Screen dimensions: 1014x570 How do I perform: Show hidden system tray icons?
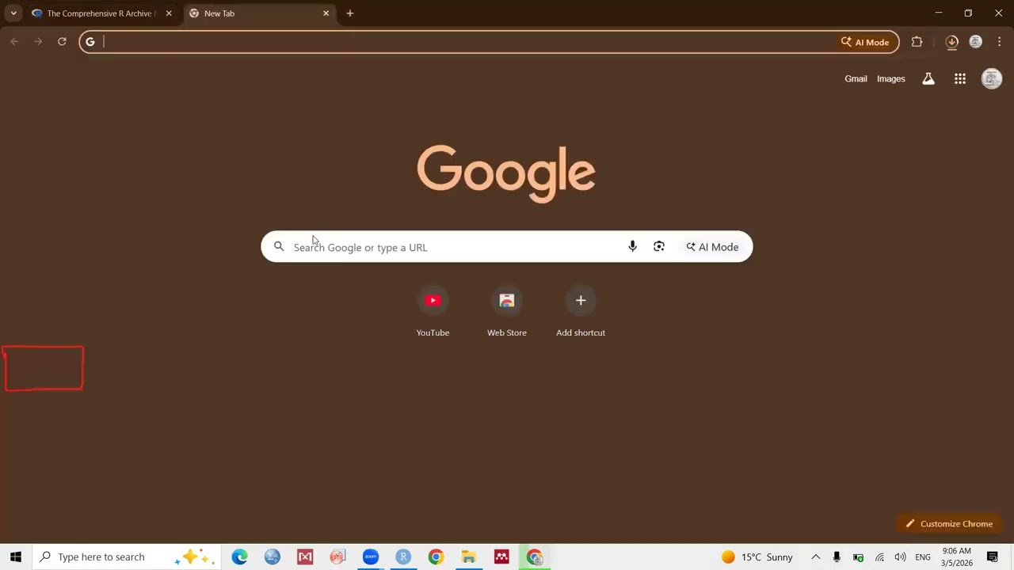815,557
